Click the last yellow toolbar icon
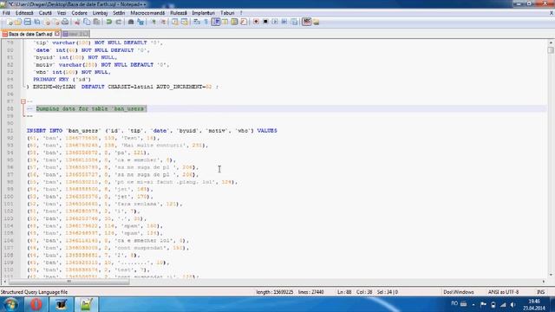Screen dimensions: 555x312 tap(316, 22)
